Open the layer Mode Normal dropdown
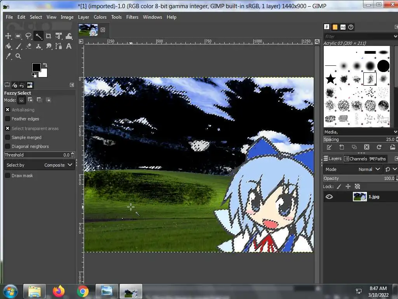The width and height of the screenshot is (398, 299). (x=352, y=169)
